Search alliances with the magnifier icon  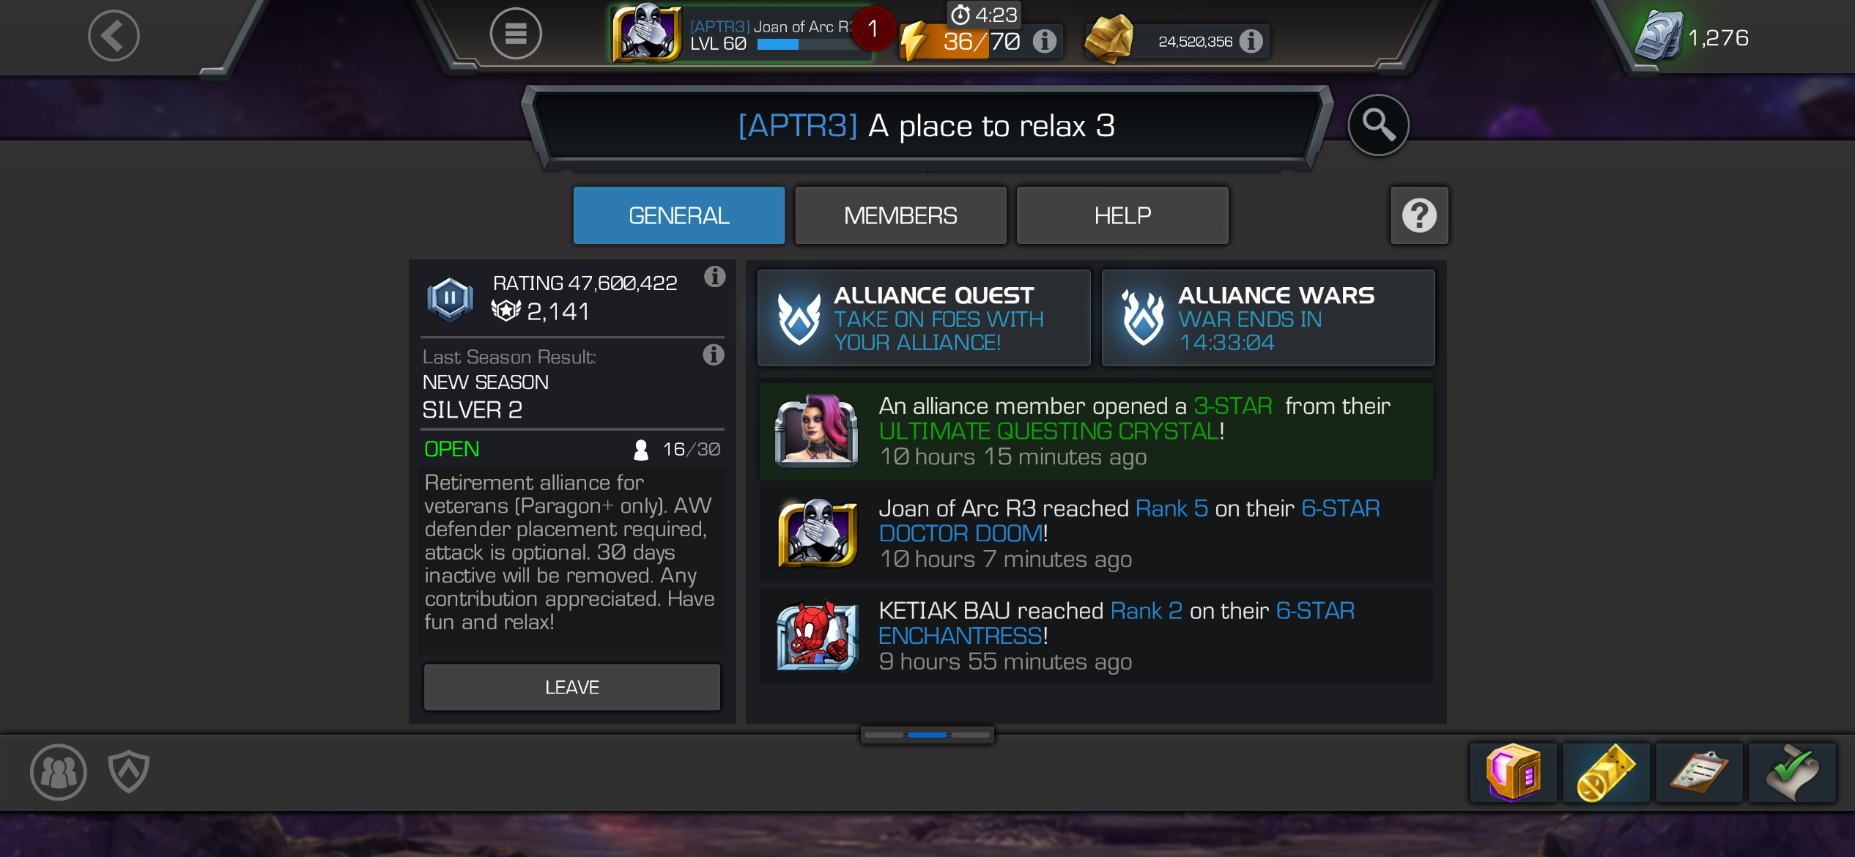pyautogui.click(x=1378, y=125)
